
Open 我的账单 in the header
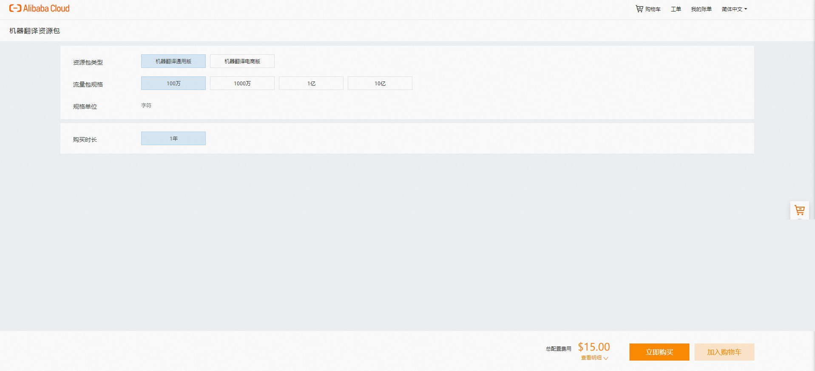click(701, 9)
